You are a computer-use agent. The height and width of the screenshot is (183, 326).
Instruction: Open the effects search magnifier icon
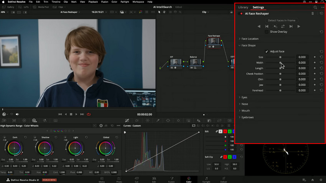pyautogui.click(x=315, y=7)
